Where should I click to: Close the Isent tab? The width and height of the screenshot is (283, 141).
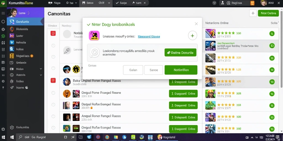click(x=145, y=3)
